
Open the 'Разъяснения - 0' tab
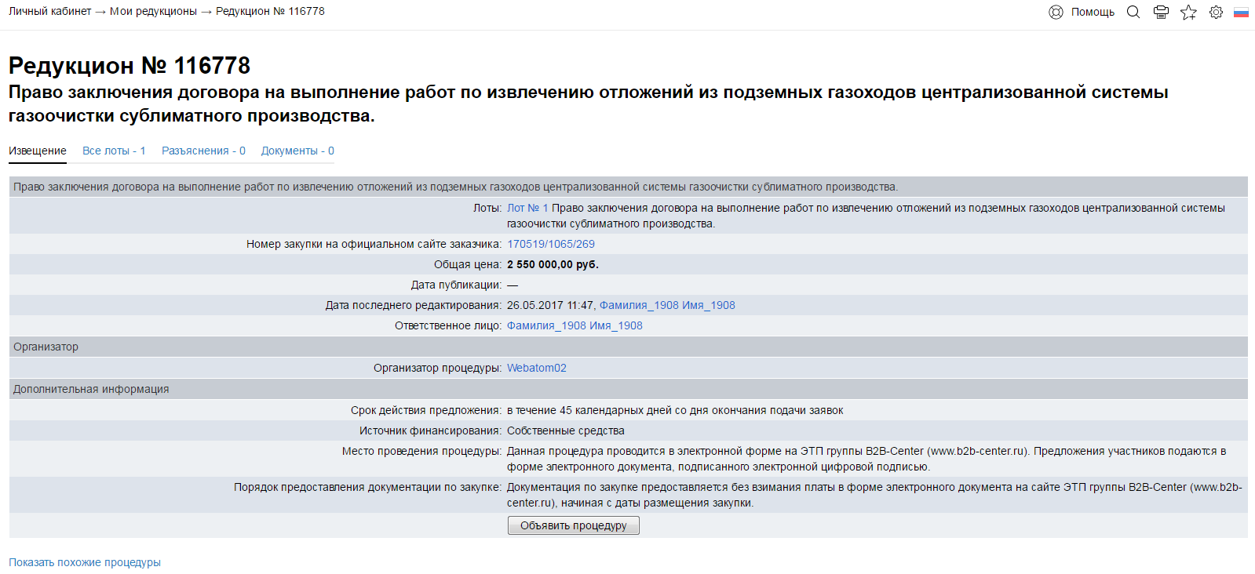(x=203, y=151)
